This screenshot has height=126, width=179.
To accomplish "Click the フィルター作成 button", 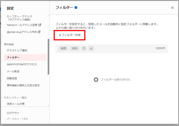I will tap(70, 35).
